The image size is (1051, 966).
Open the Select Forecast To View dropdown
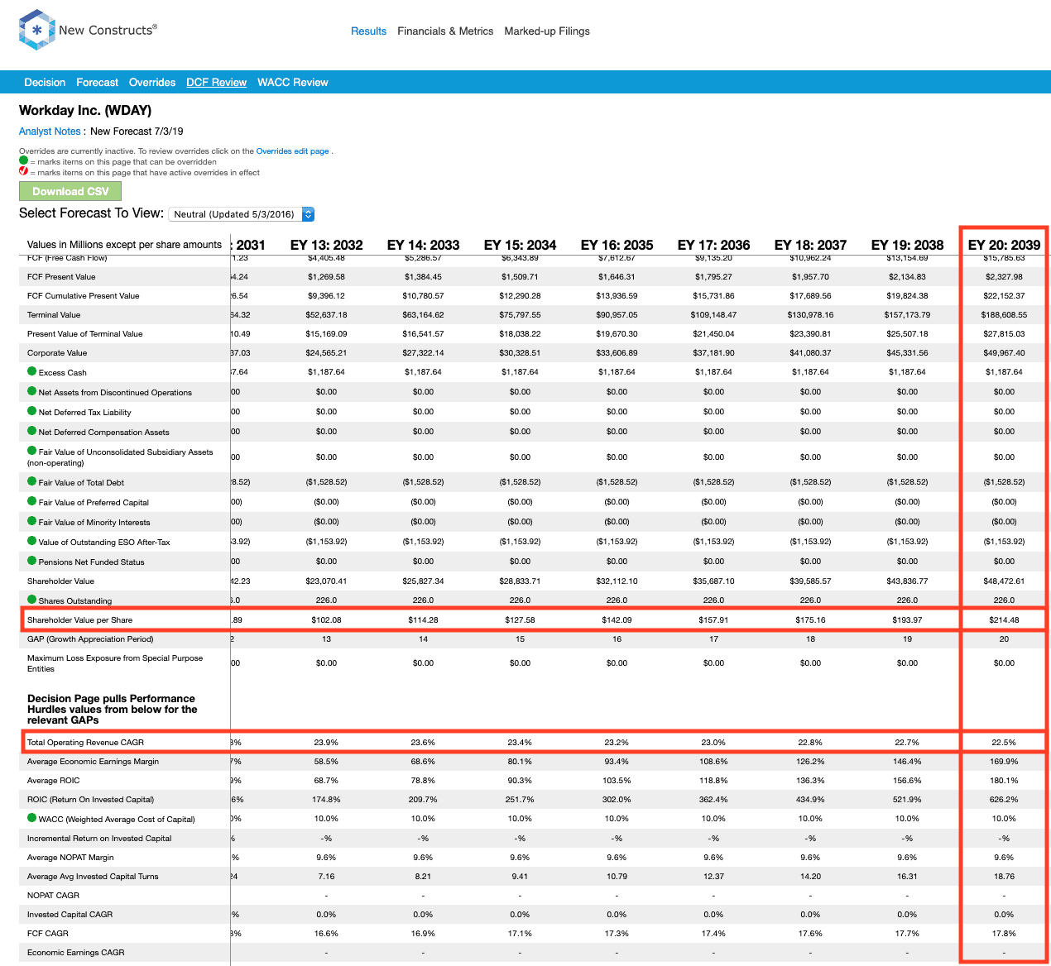(241, 214)
